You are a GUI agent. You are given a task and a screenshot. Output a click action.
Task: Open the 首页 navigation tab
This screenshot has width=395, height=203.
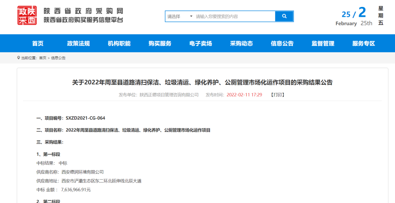click(38, 44)
